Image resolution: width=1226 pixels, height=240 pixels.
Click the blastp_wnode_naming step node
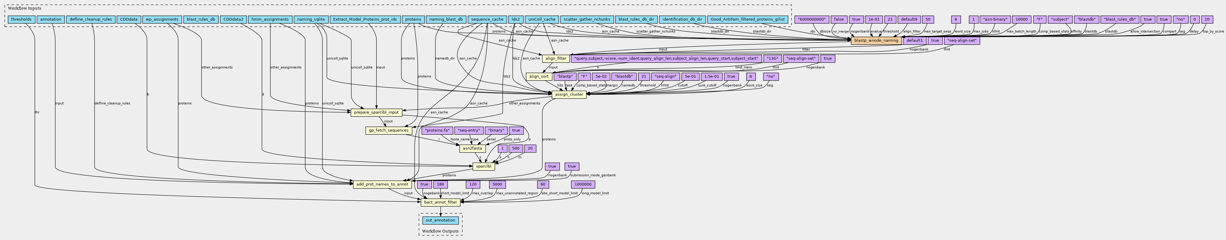tap(876, 41)
